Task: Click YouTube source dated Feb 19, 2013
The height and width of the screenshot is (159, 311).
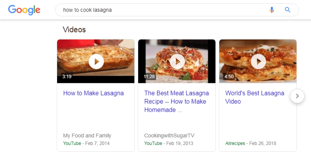Action: [x=153, y=143]
